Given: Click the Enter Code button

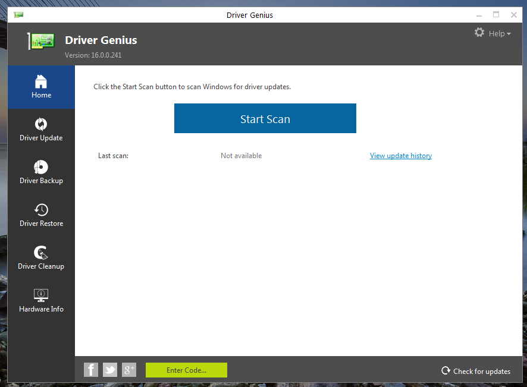Looking at the screenshot, I should (x=186, y=370).
